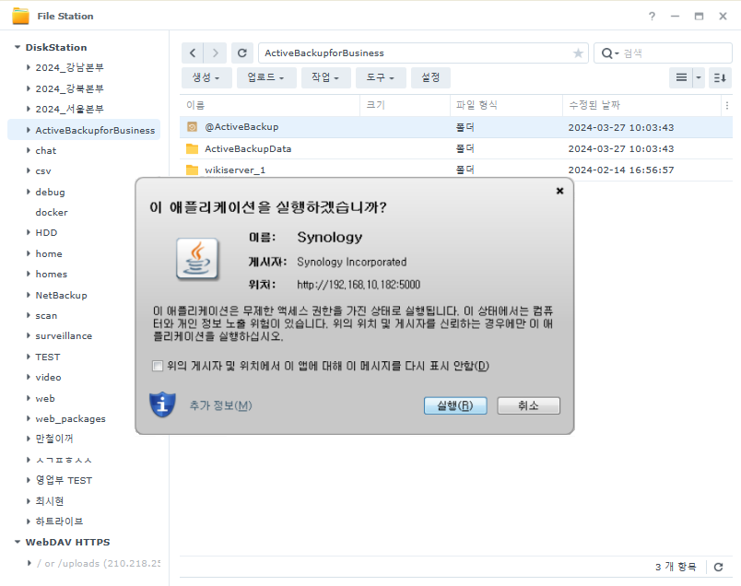Screen dimensions: 741x586
Task: Refresh the folder with the reload button
Action: pos(242,53)
